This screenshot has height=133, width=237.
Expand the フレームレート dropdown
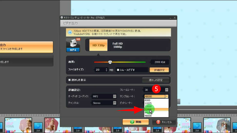(166, 90)
